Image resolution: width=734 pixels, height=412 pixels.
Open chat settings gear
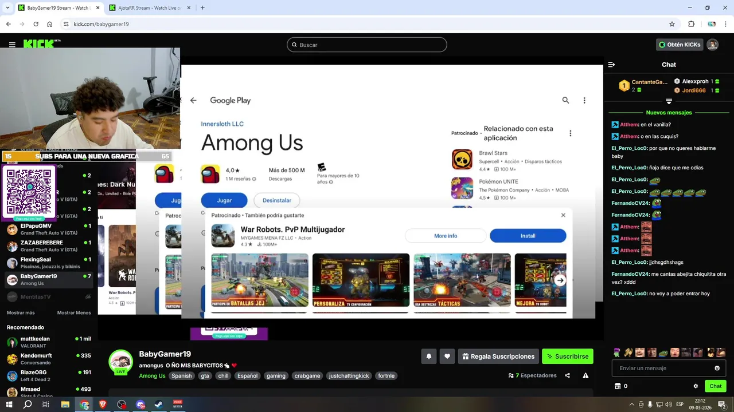696,386
